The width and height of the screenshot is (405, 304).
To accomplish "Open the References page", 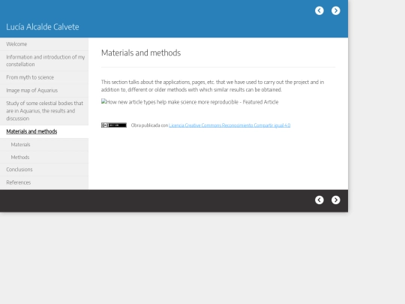I will tap(44, 182).
